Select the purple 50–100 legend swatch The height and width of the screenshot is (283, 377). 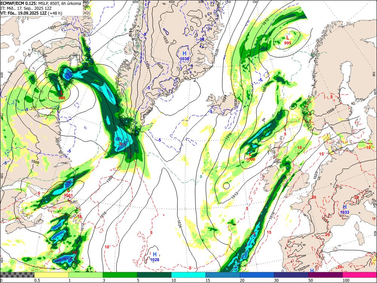point(326,275)
